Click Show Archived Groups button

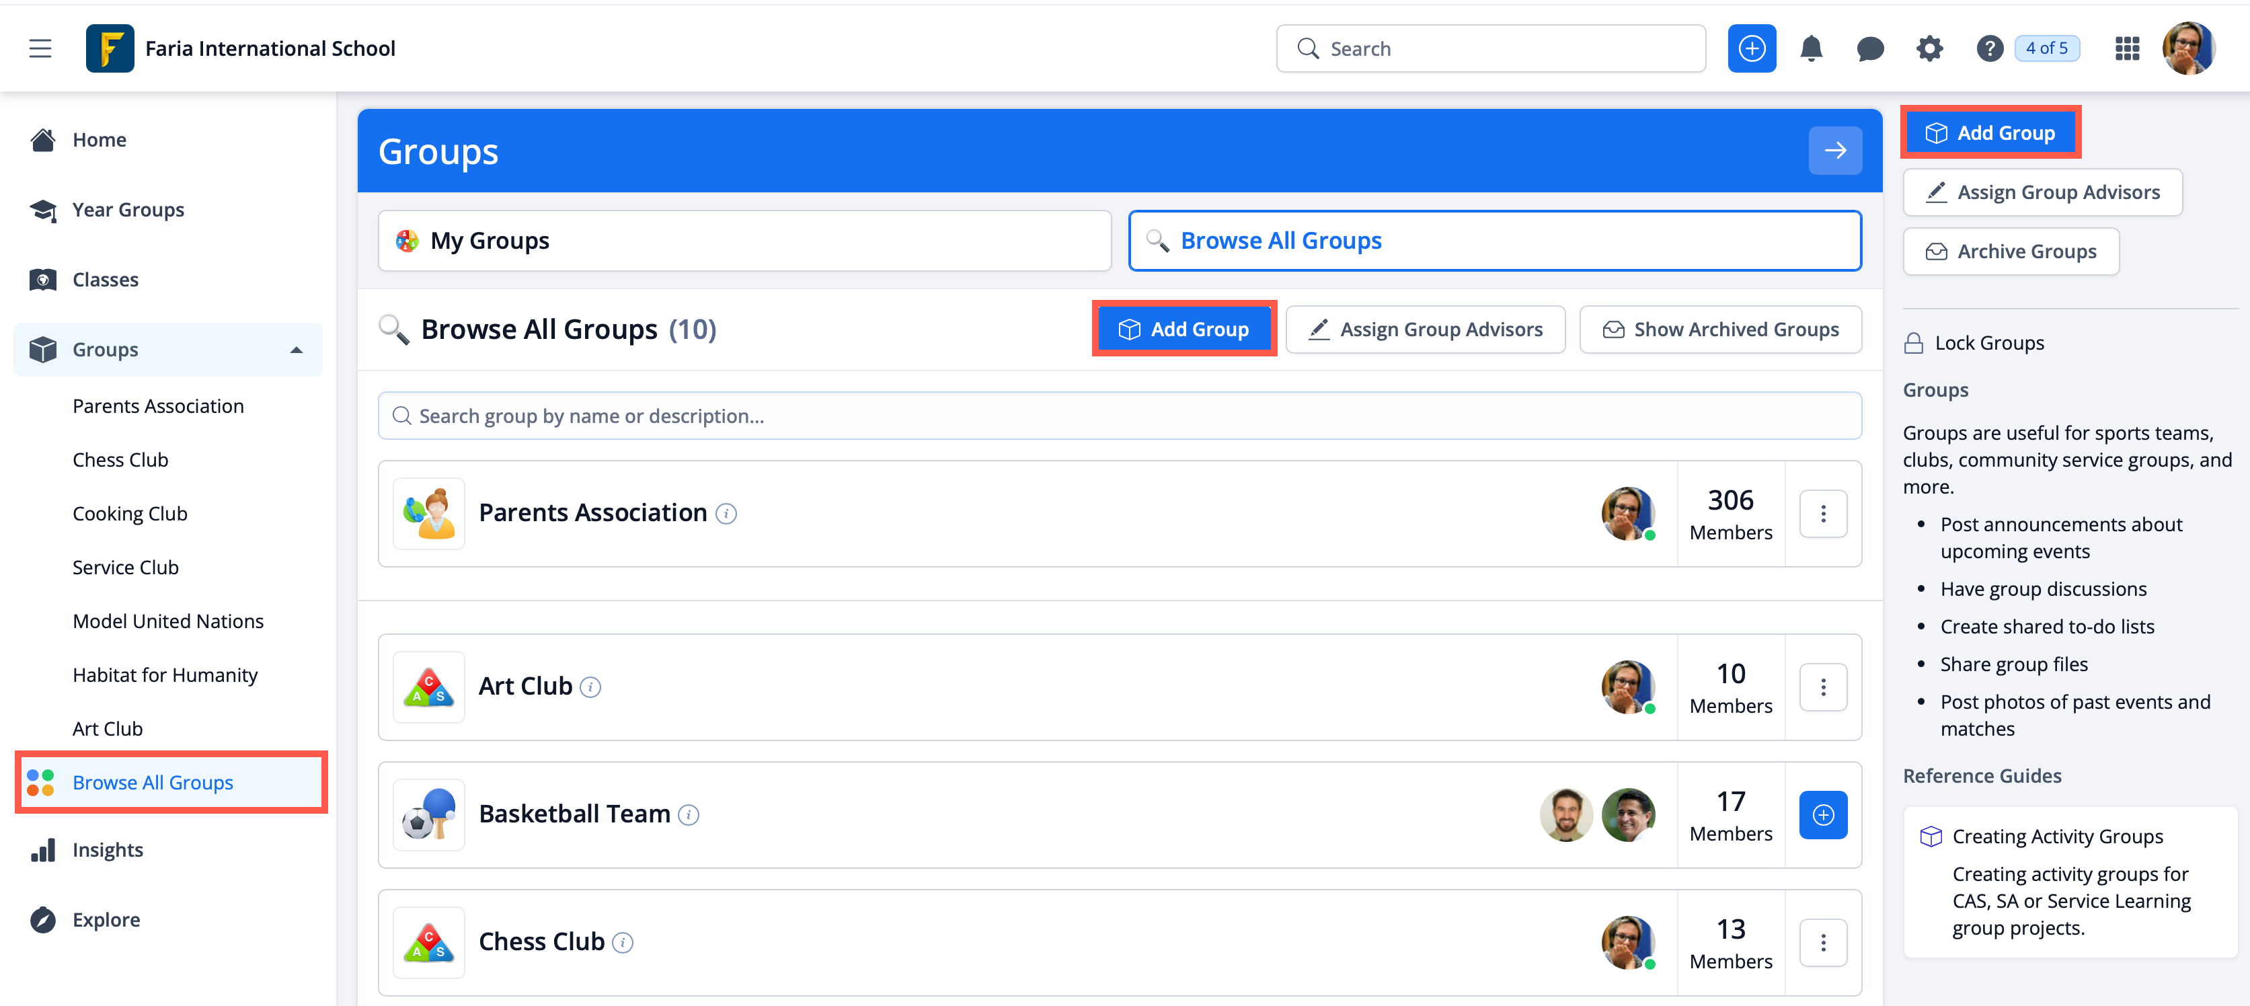tap(1720, 330)
